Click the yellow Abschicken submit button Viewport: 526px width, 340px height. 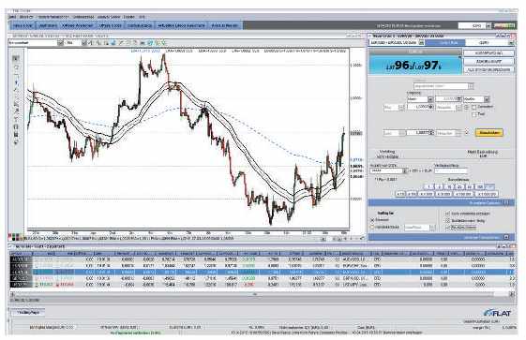[489, 133]
